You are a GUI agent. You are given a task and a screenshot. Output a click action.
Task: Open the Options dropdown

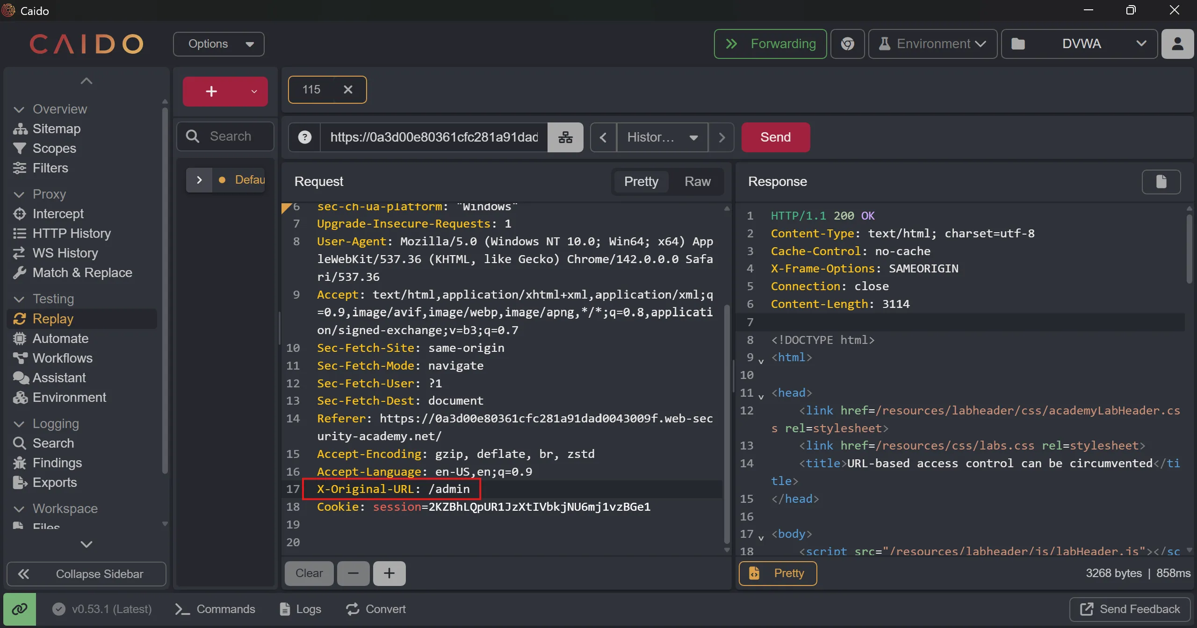click(219, 44)
